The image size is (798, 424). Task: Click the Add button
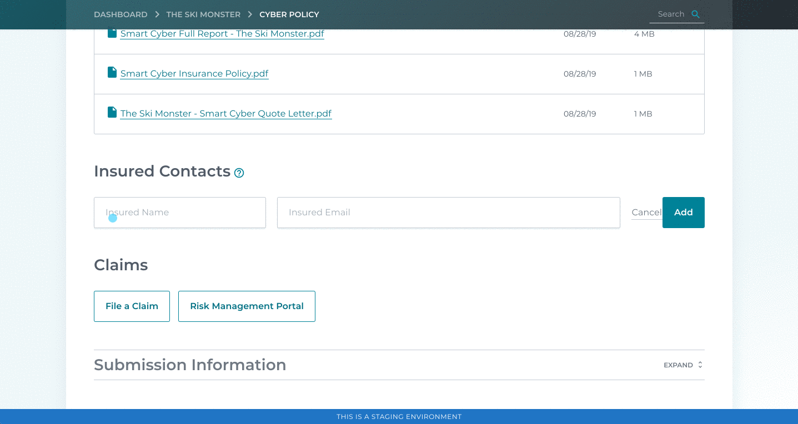[684, 213]
